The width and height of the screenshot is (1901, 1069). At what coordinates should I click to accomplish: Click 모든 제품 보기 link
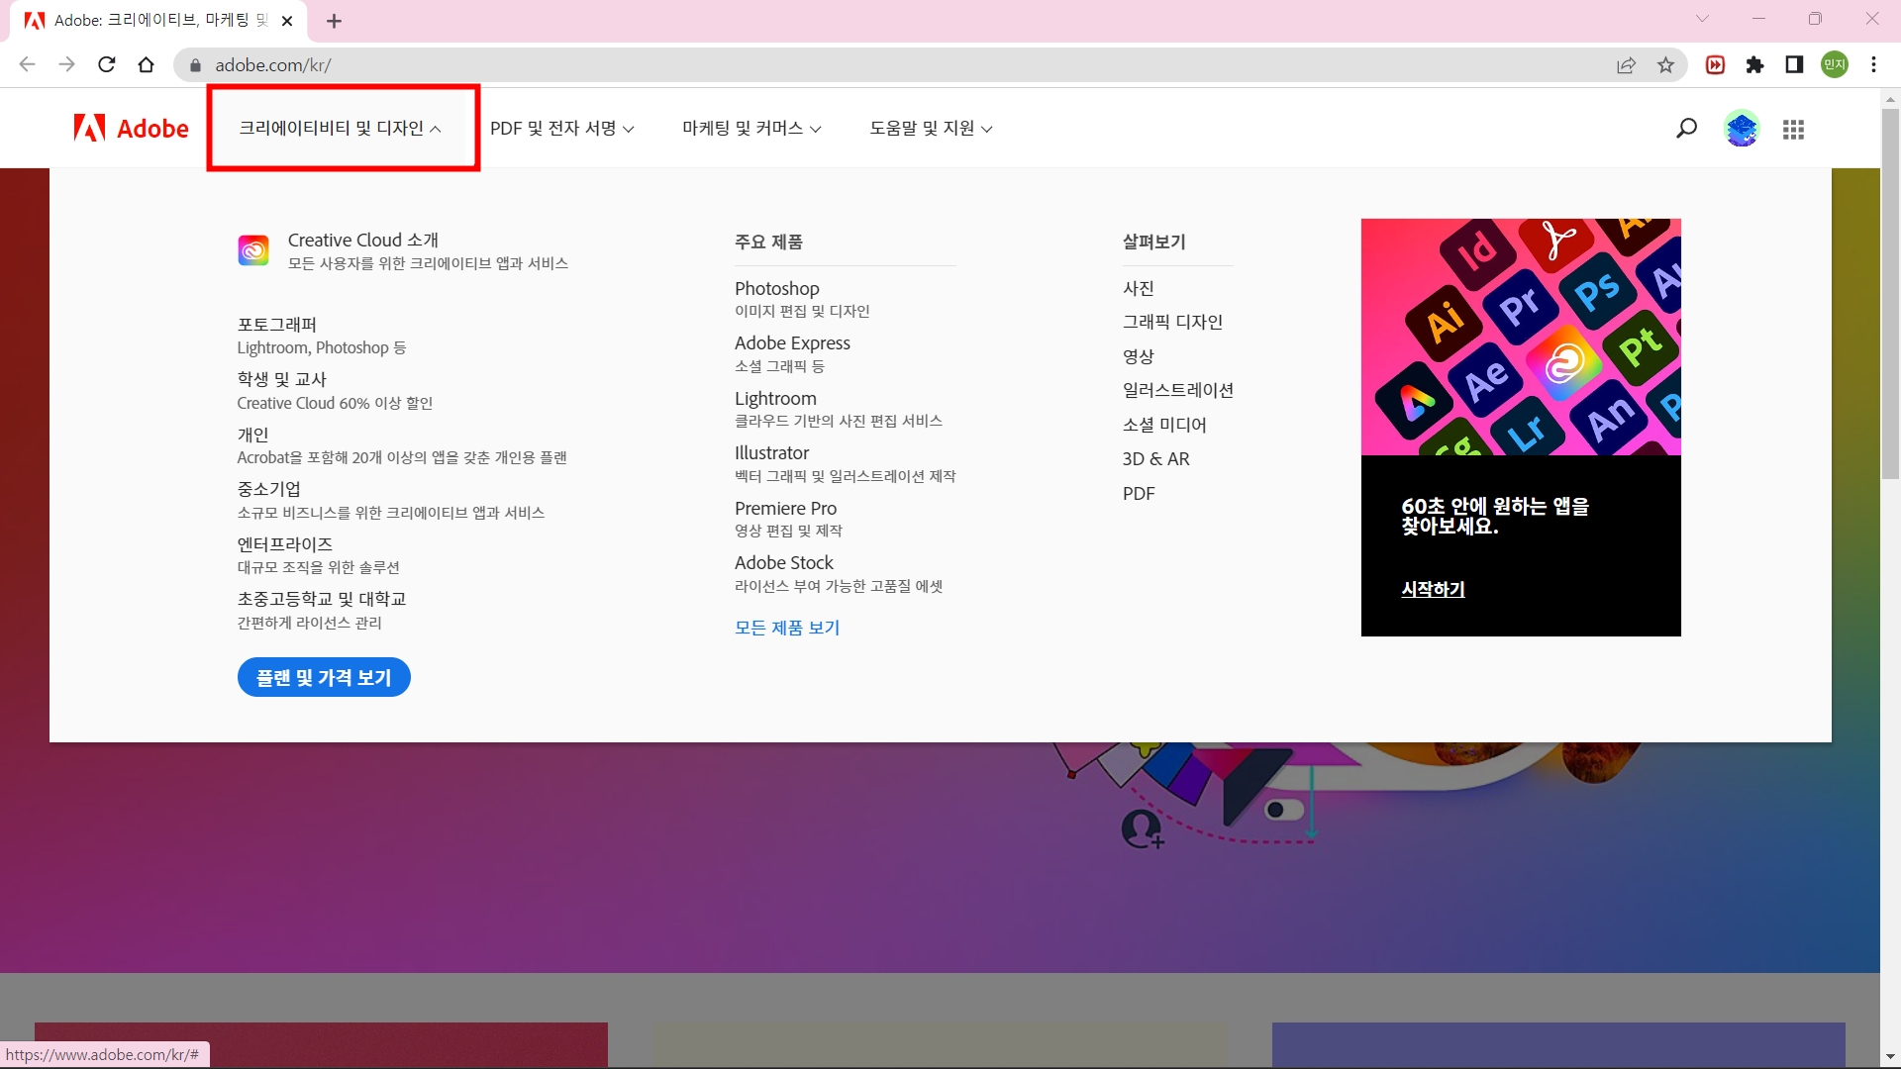(x=787, y=628)
